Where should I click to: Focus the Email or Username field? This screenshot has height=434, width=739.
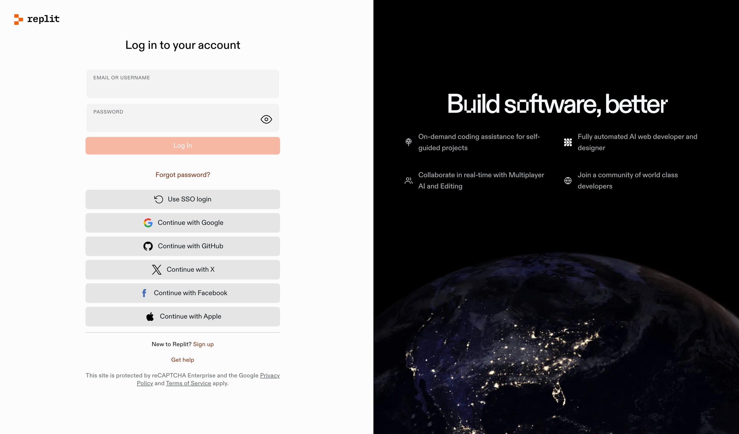[183, 84]
